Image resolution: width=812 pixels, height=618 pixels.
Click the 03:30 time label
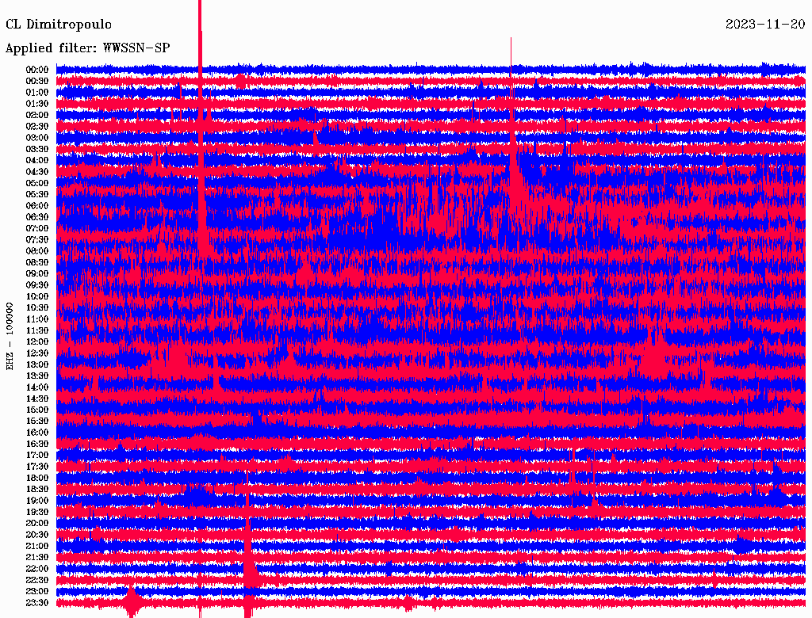point(37,149)
